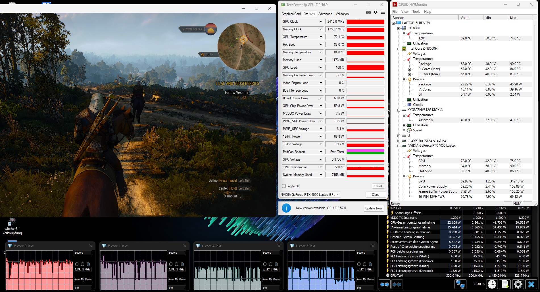Switch to the Advanced tab in GPU-Z
The height and width of the screenshot is (292, 540).
tap(325, 14)
